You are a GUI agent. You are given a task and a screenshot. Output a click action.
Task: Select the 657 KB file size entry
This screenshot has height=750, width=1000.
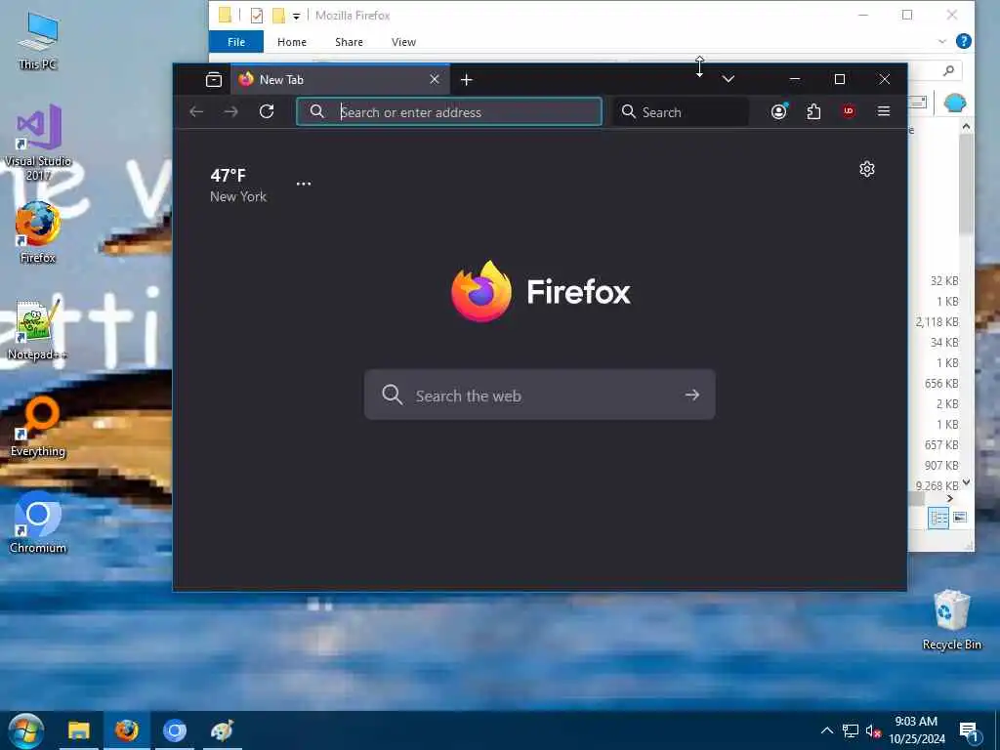click(941, 445)
